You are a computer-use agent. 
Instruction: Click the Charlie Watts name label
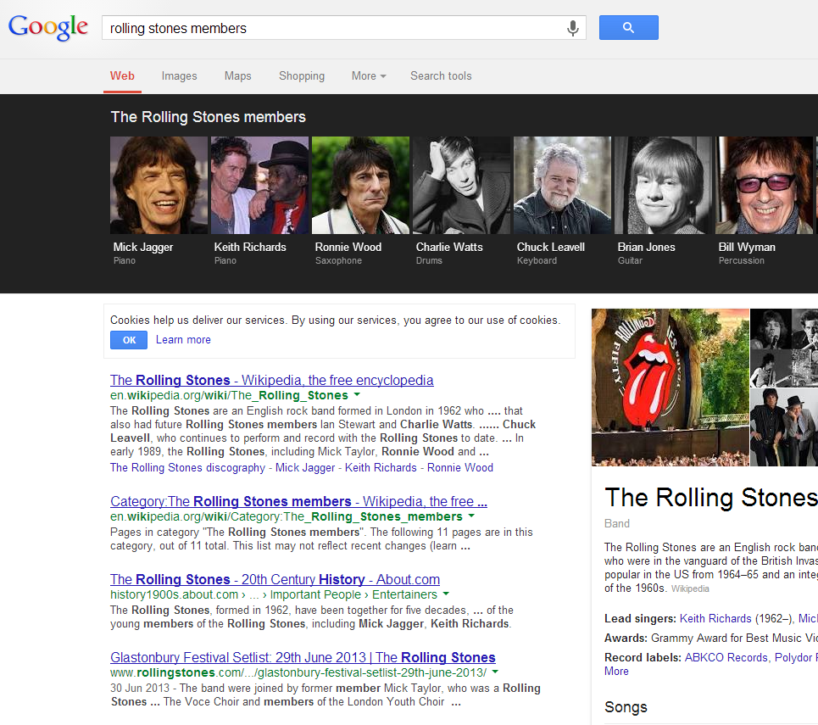pyautogui.click(x=449, y=248)
